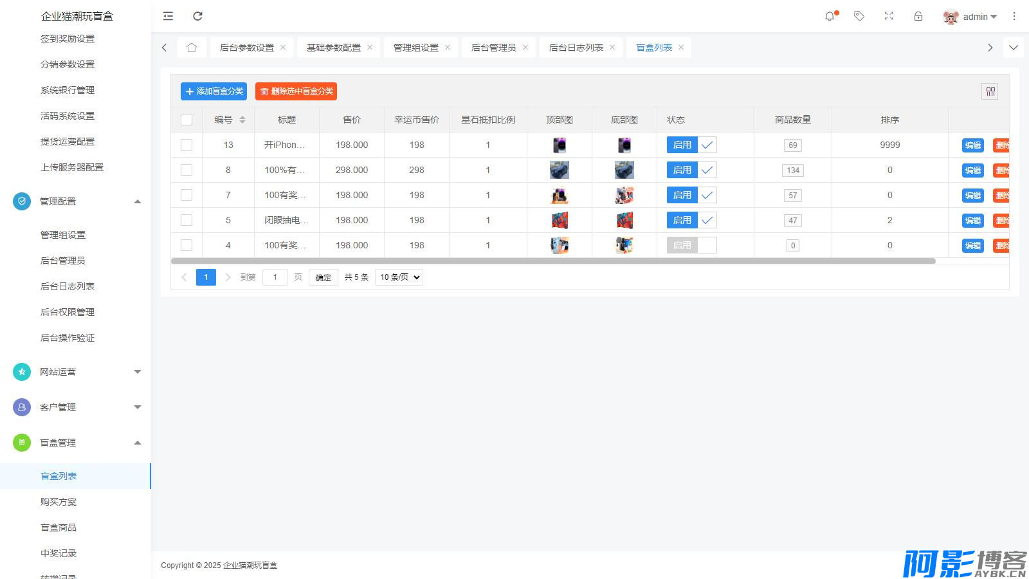Collapse the 管理配置 menu group

coord(137,201)
